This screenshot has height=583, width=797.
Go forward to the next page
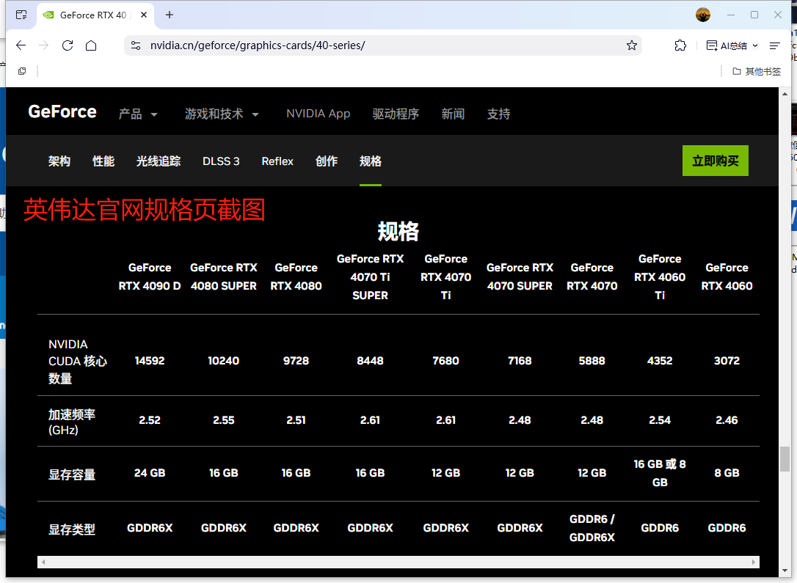click(x=44, y=45)
